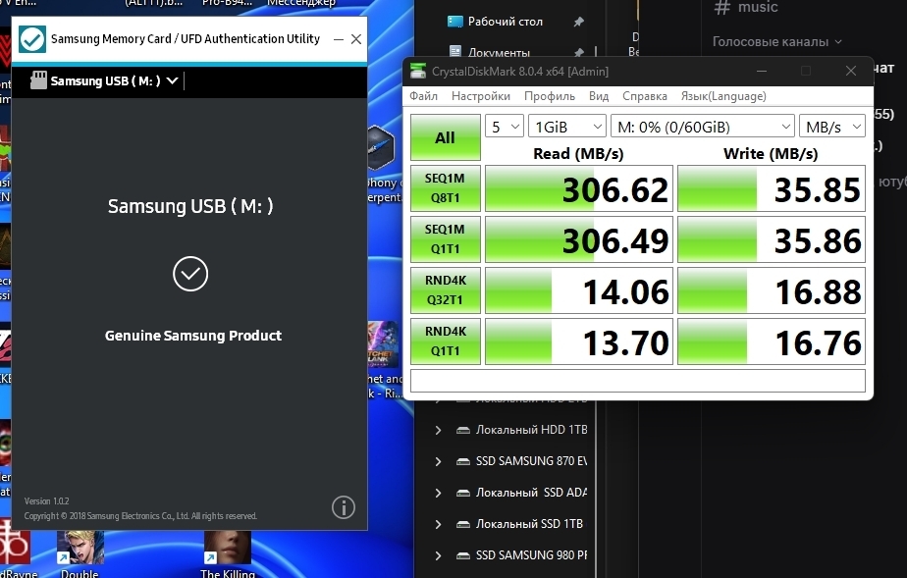Click the memory card icon beside Samsung USB

click(x=38, y=80)
